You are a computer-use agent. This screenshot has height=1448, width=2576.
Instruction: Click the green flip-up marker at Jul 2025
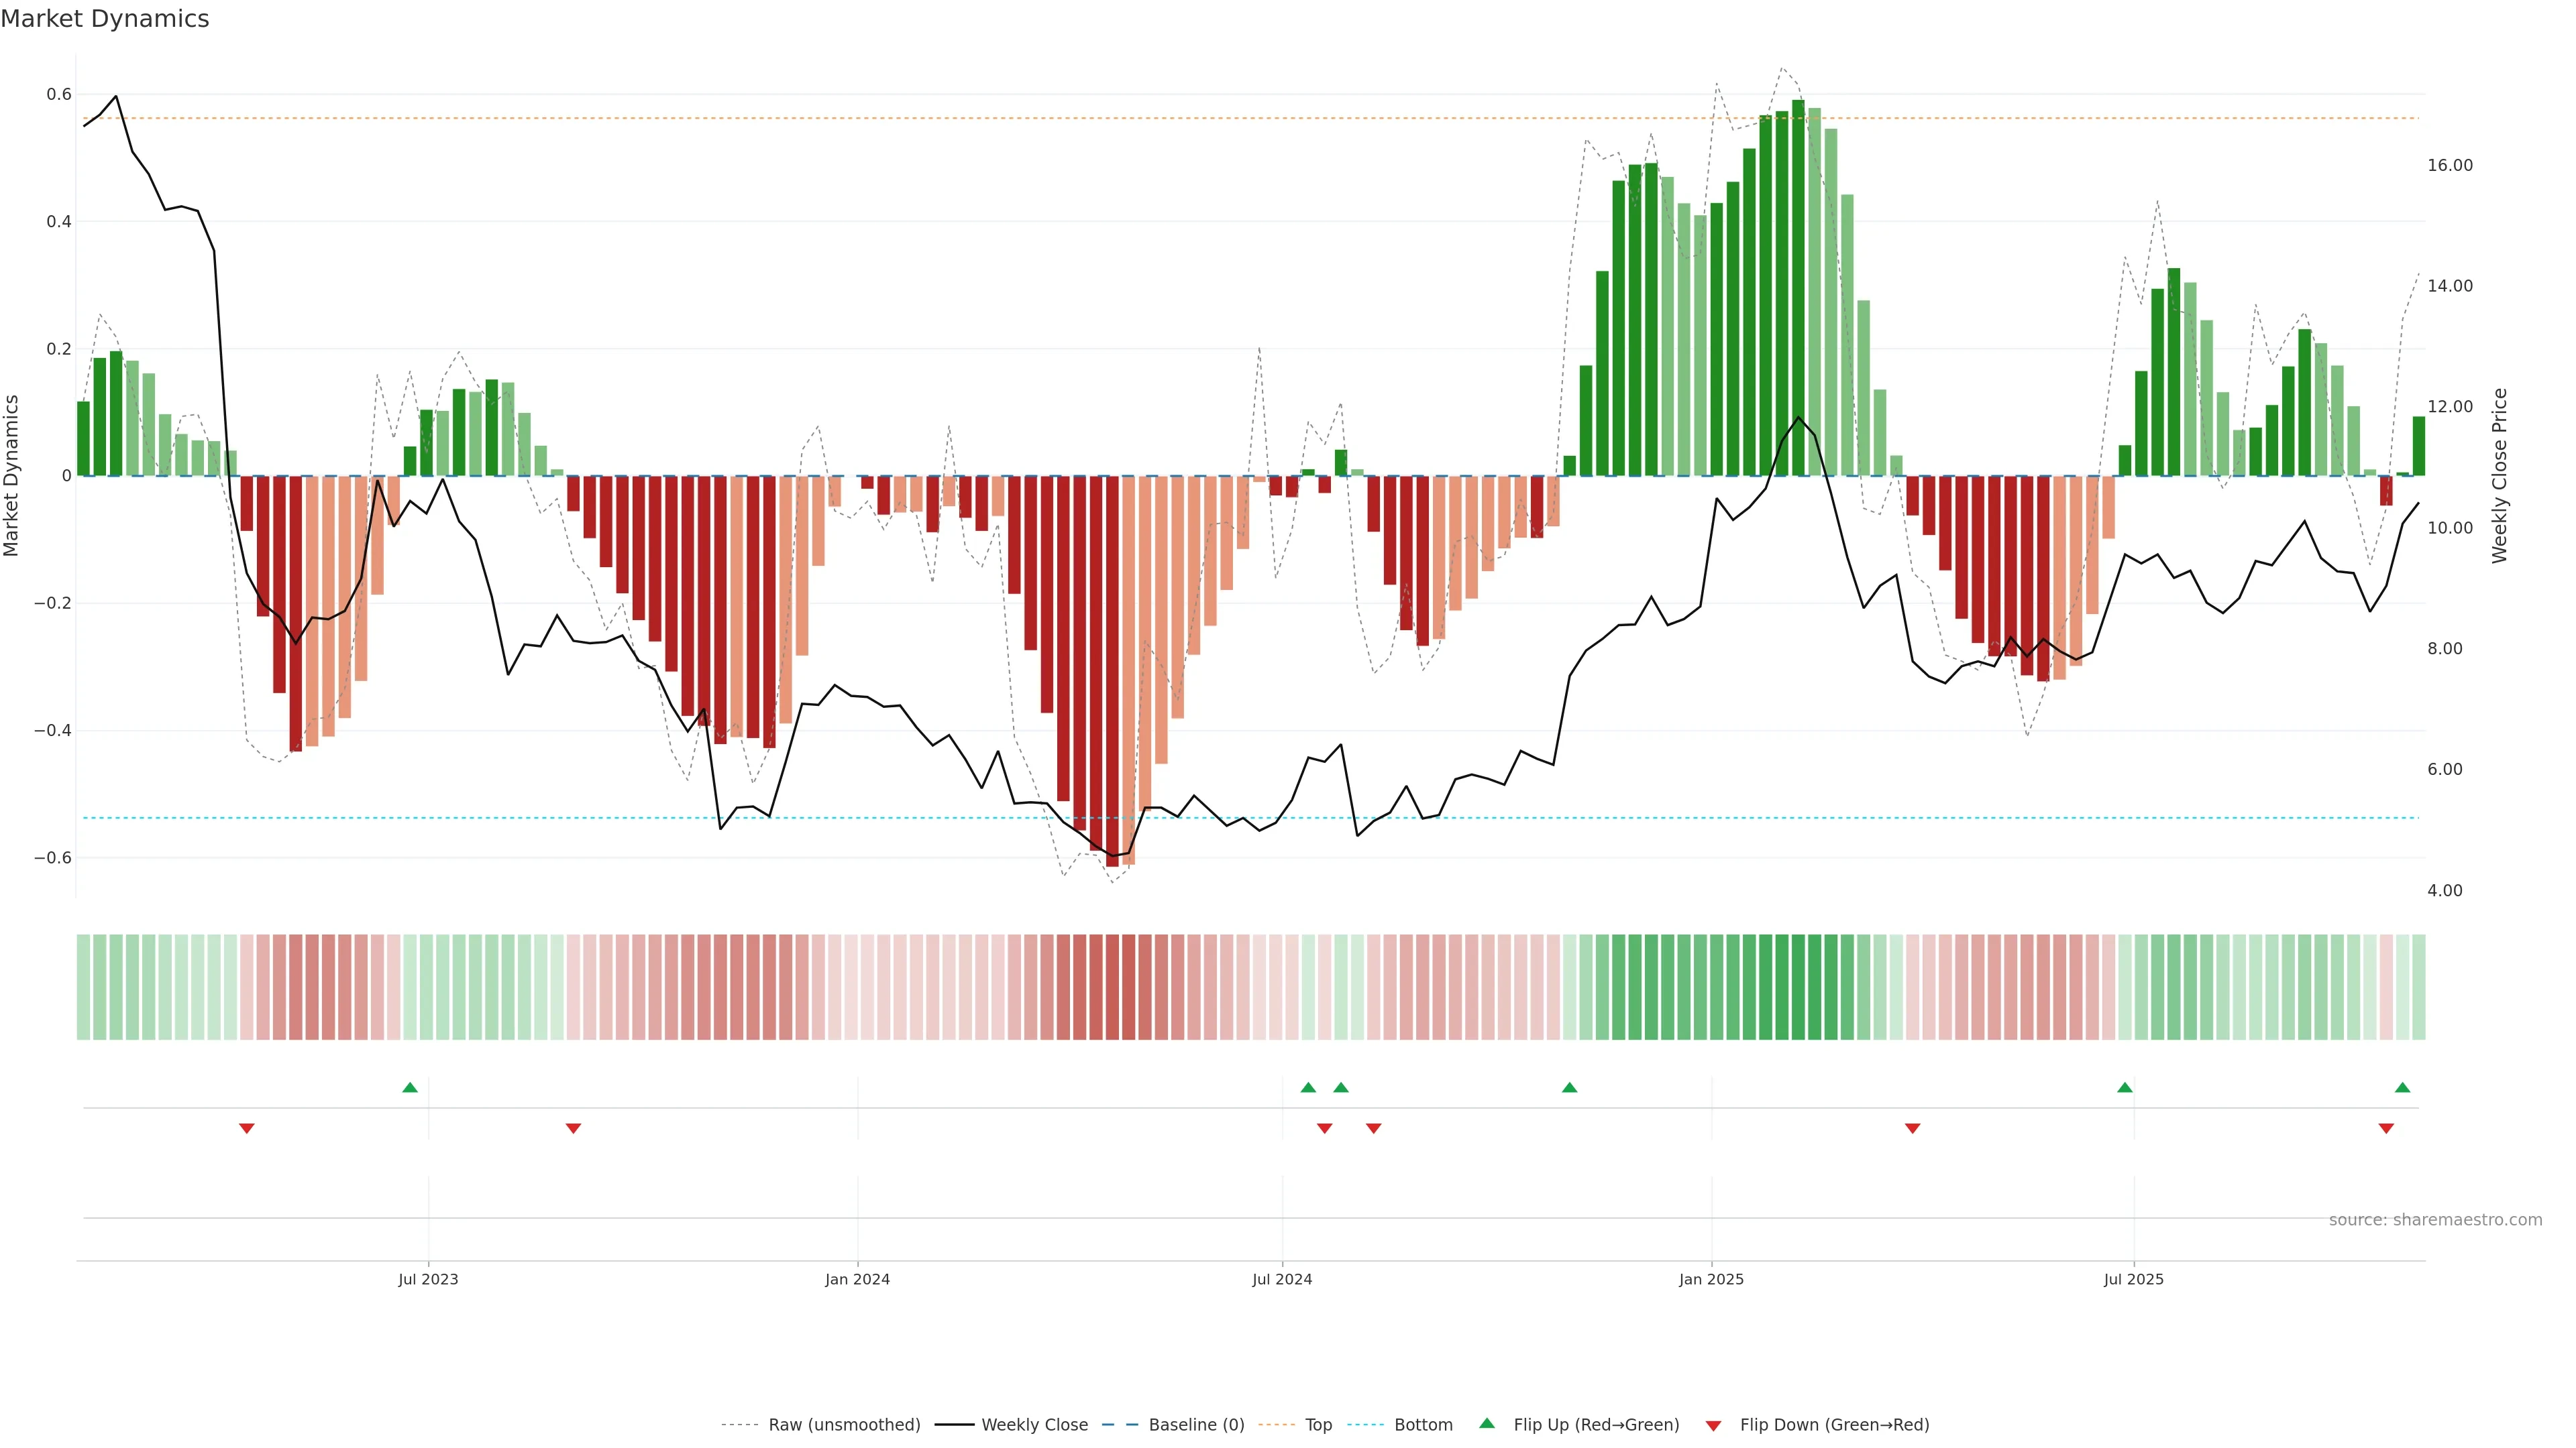point(2125,1087)
